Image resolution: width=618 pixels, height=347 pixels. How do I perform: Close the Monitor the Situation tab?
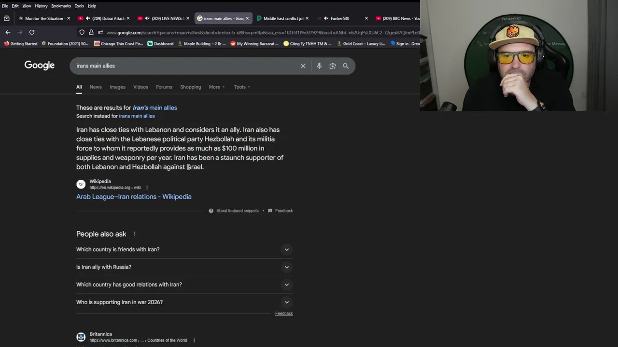69,18
